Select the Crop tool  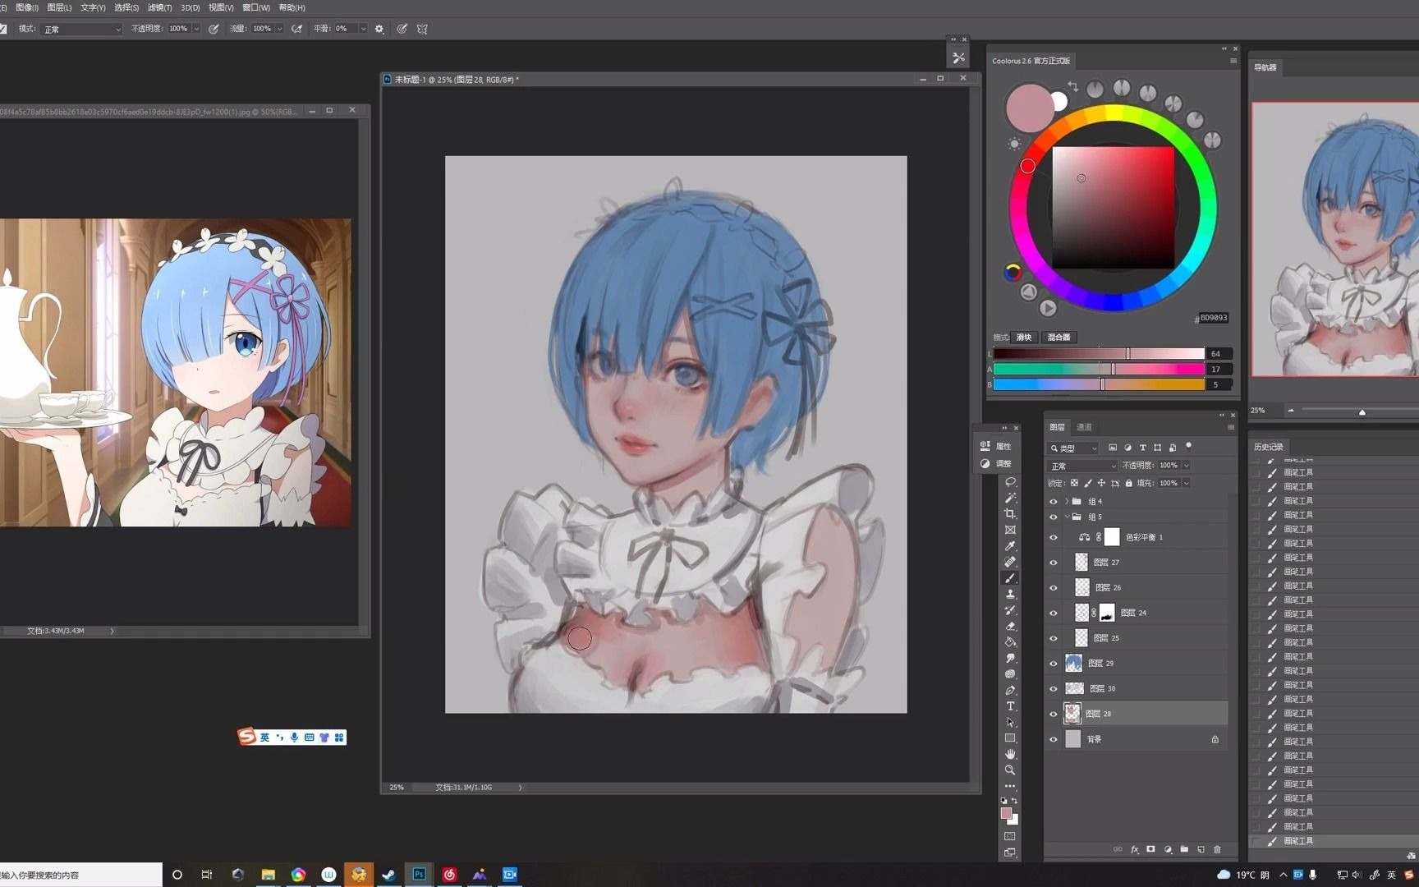point(1010,514)
